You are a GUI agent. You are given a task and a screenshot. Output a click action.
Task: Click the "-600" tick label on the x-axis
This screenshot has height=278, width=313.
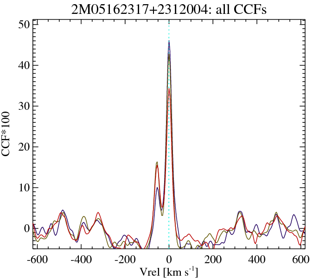coord(38,259)
